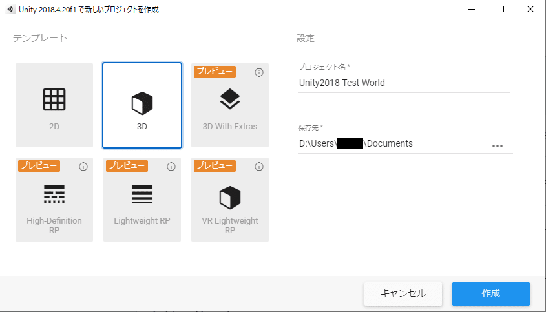Viewport: 546px width, 312px height.
Task: Show info for VR Lightweight RP card
Action: [258, 167]
